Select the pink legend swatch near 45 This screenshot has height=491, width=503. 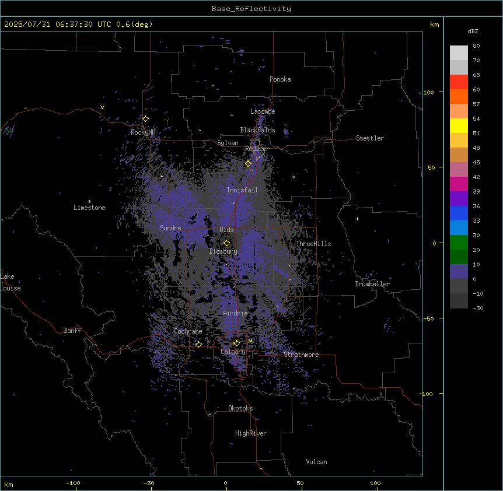click(x=459, y=170)
